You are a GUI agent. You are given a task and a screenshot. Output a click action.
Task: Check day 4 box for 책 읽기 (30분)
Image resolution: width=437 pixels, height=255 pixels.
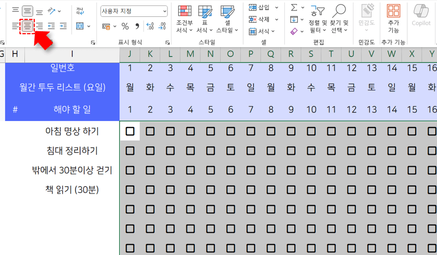[190, 190]
